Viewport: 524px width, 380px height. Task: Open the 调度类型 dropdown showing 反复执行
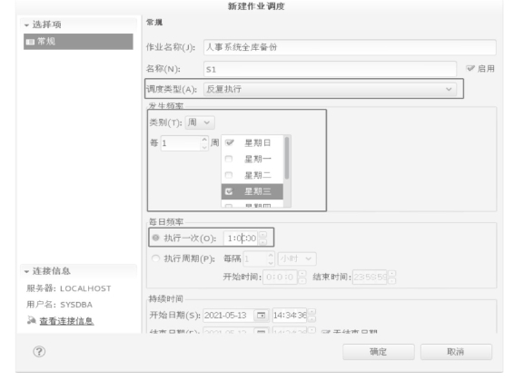tap(330, 89)
